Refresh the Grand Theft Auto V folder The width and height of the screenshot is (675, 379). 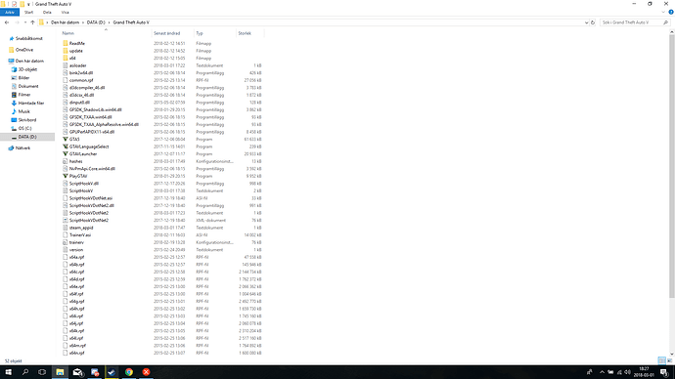593,22
